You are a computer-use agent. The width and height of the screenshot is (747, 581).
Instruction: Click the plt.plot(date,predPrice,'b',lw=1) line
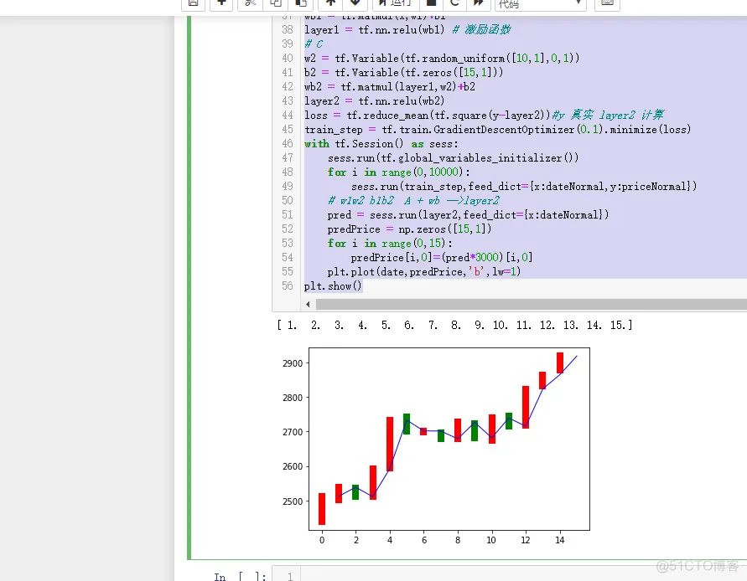424,272
